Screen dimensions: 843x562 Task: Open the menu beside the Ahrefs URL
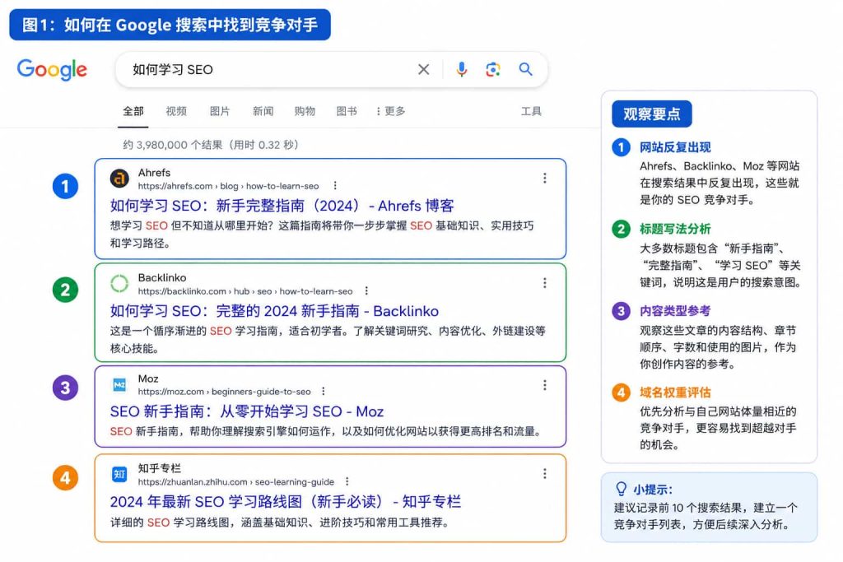coord(335,185)
